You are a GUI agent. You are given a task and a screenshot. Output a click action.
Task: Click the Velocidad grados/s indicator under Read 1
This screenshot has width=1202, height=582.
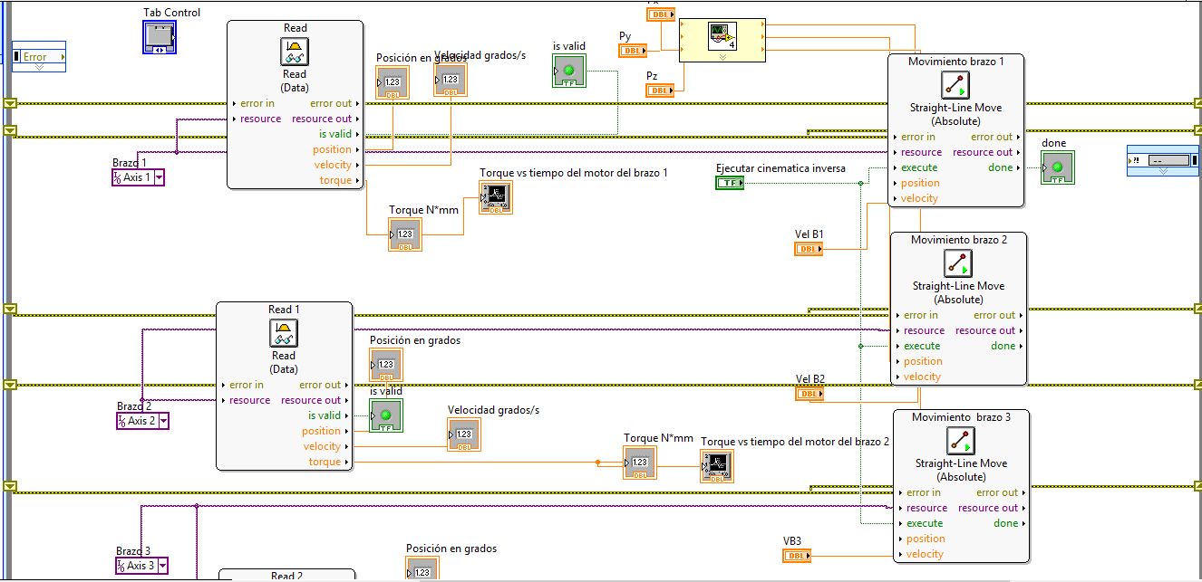464,434
